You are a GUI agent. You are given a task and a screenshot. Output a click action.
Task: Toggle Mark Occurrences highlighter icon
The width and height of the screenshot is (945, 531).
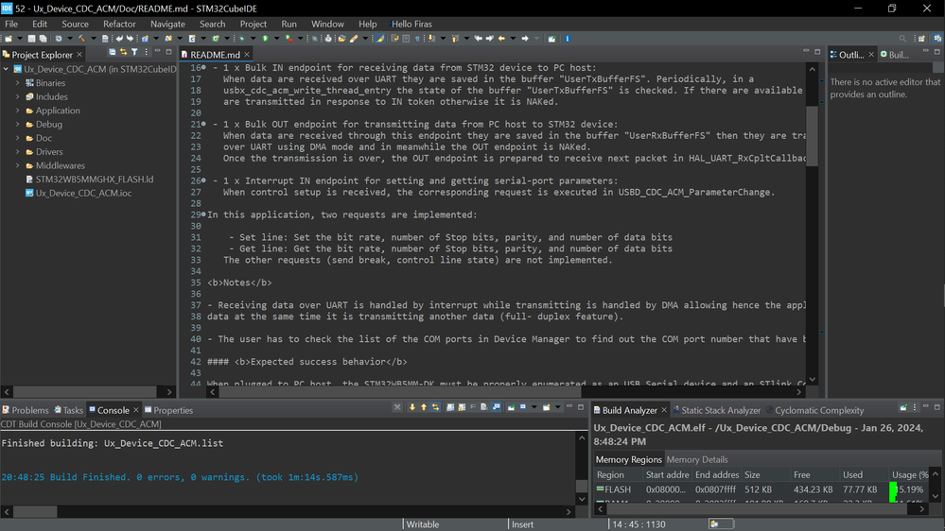pos(379,39)
